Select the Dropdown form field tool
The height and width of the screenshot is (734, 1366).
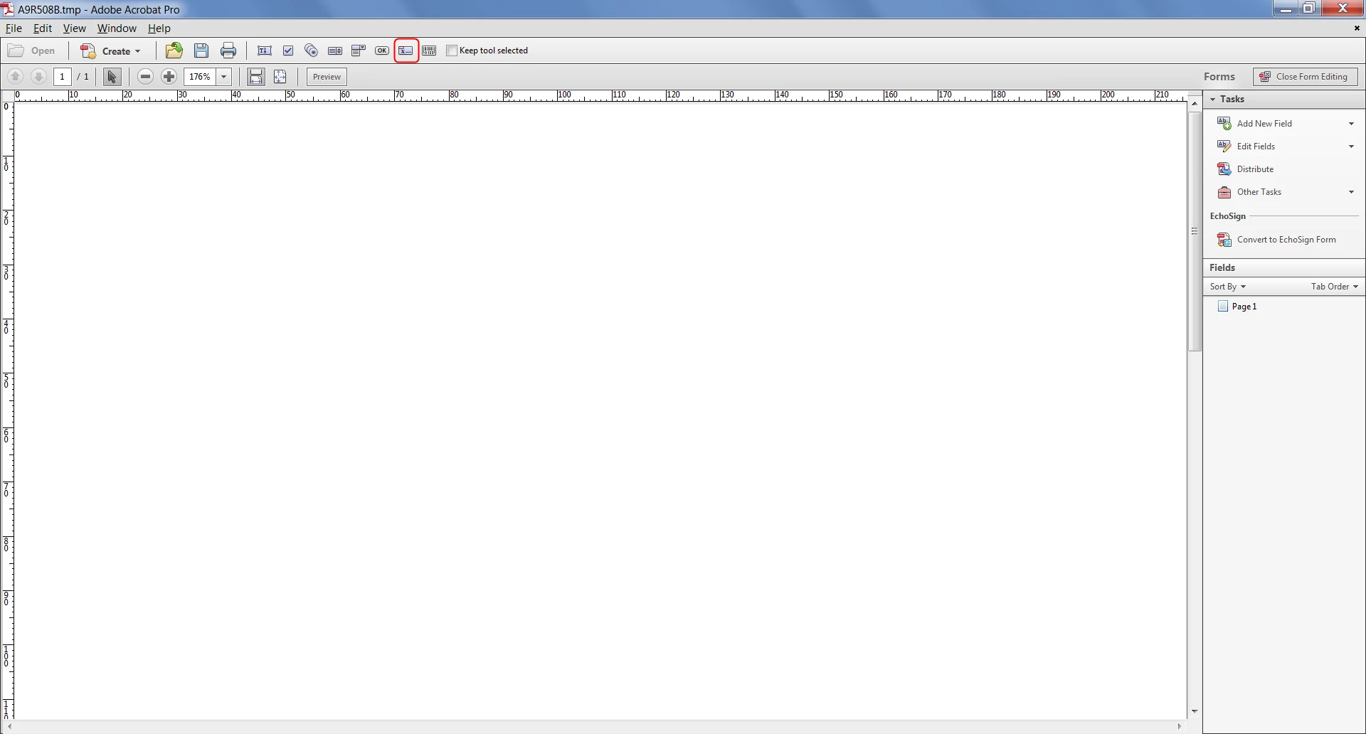pos(359,50)
